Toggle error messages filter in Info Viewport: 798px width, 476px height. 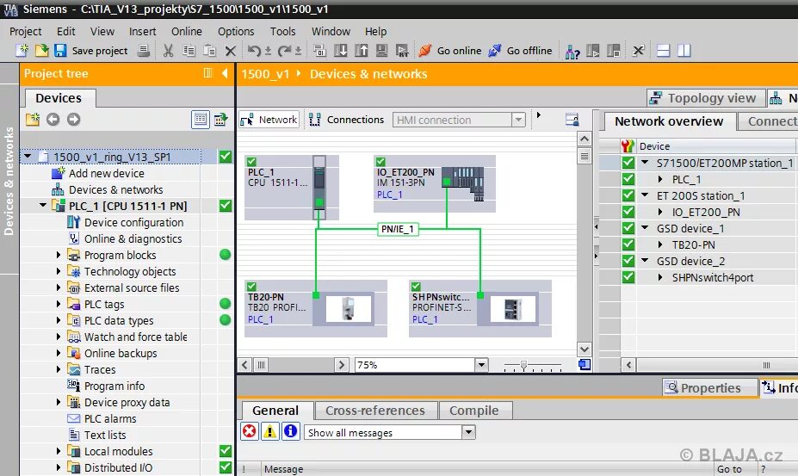[250, 432]
